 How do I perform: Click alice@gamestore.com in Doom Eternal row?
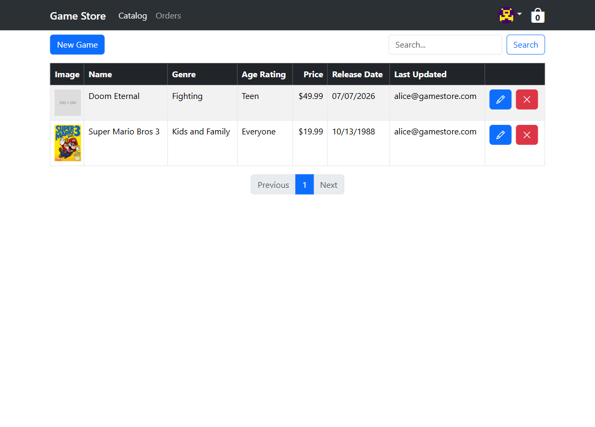(x=435, y=96)
